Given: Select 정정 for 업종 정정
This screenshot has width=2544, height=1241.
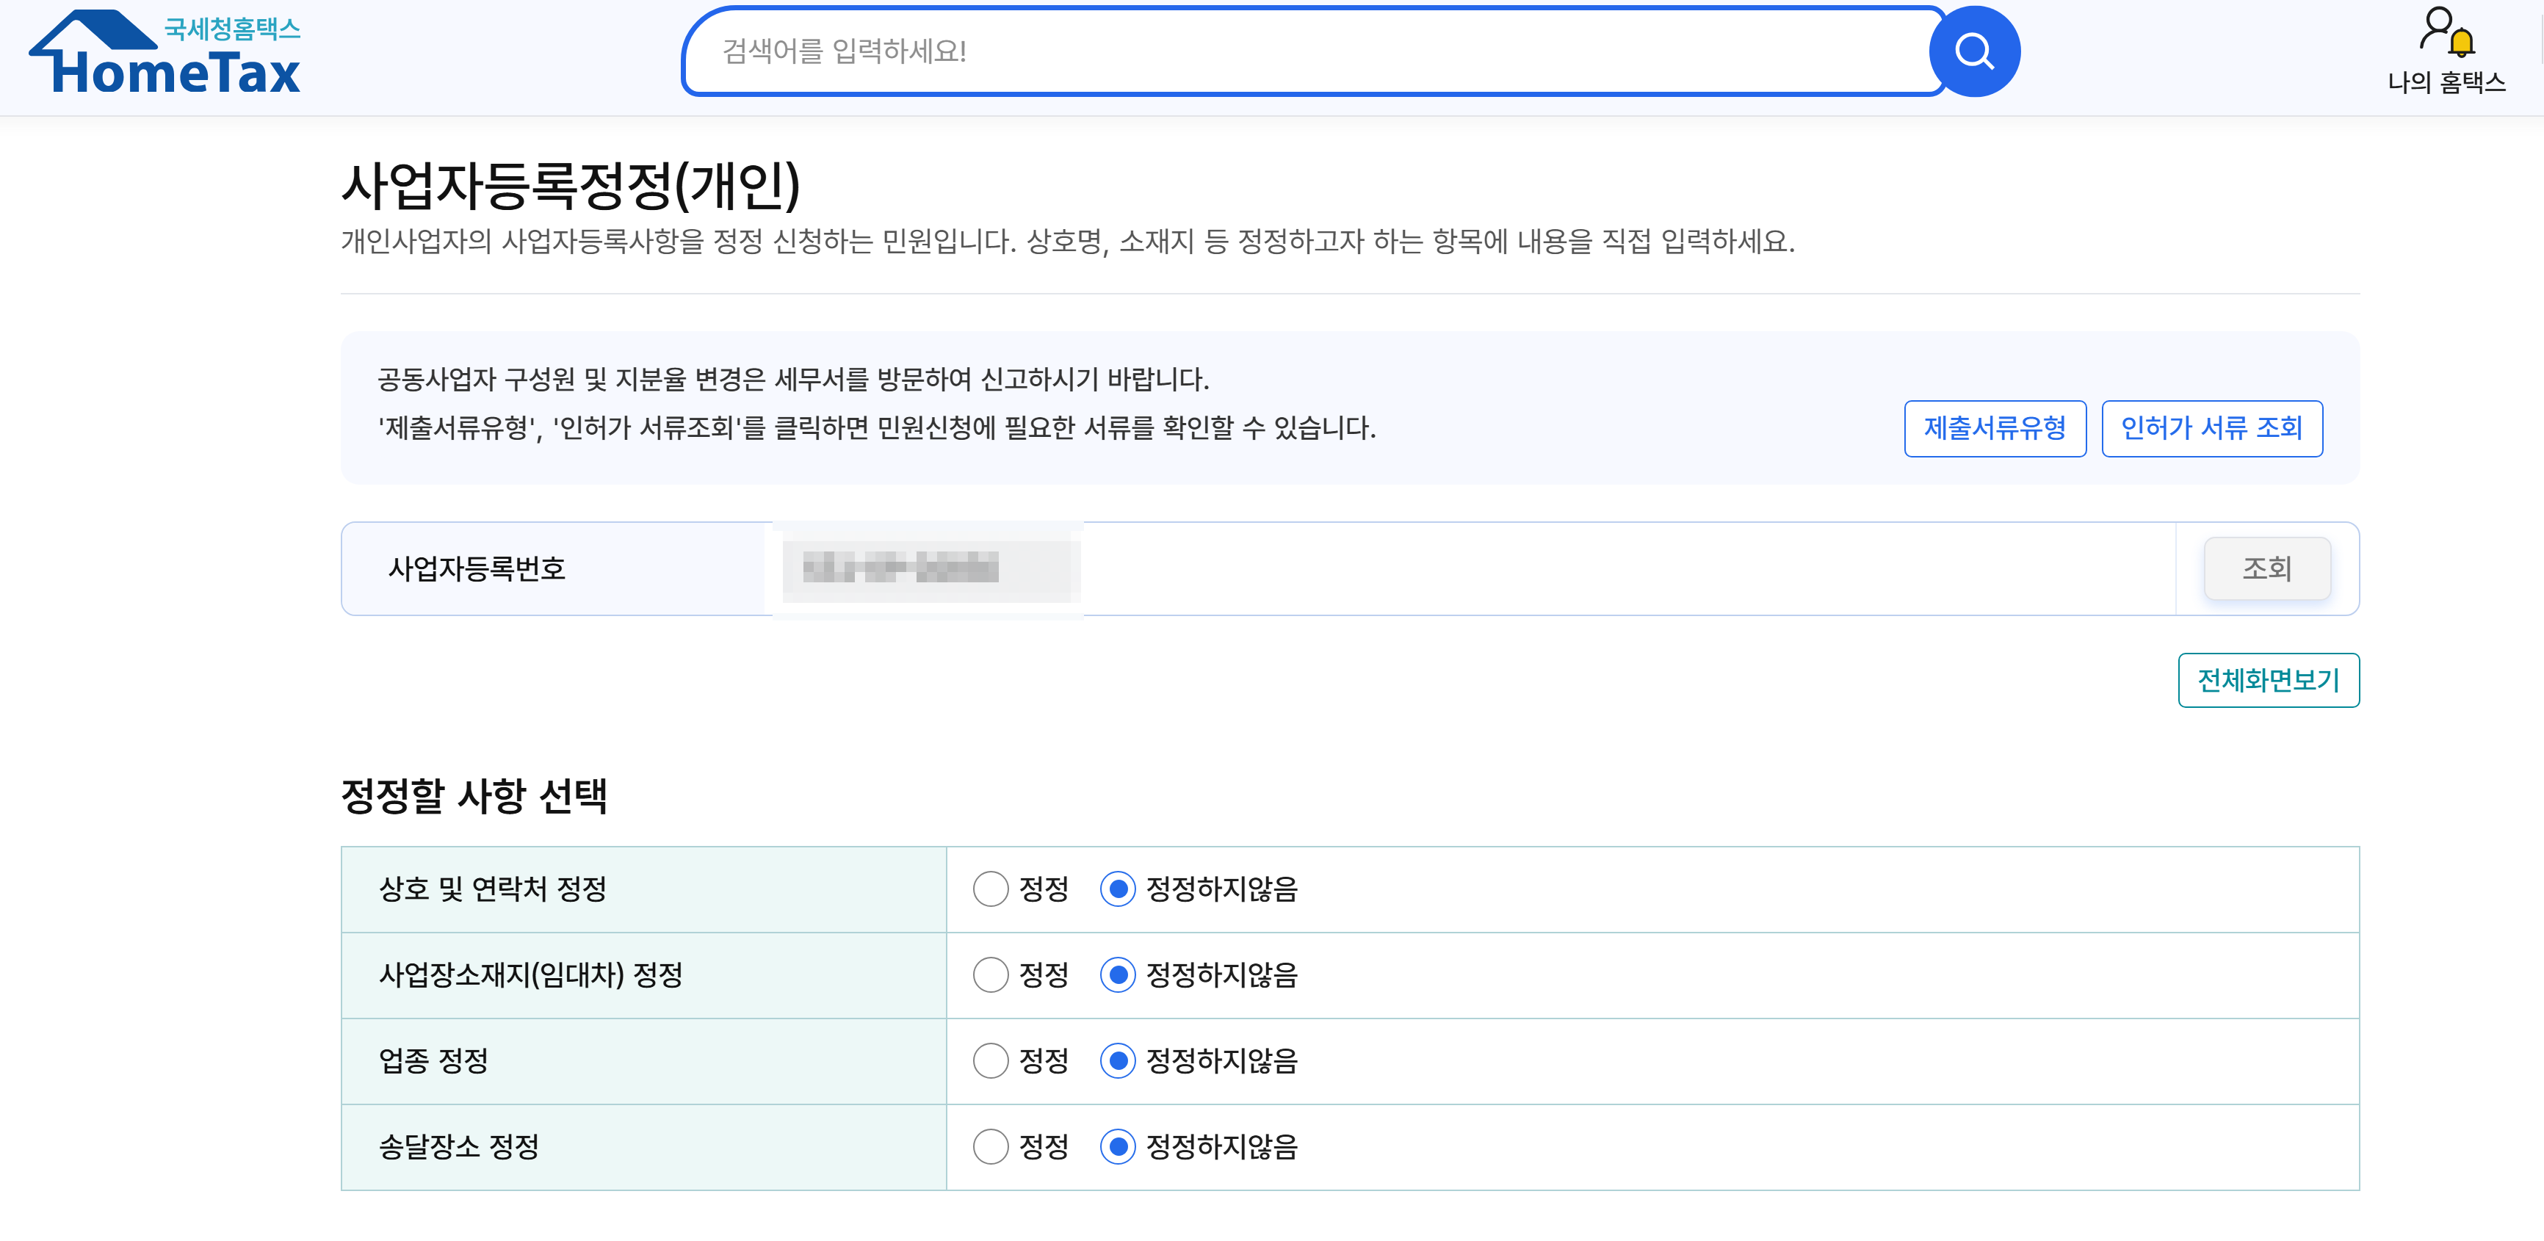Looking at the screenshot, I should click(991, 1060).
